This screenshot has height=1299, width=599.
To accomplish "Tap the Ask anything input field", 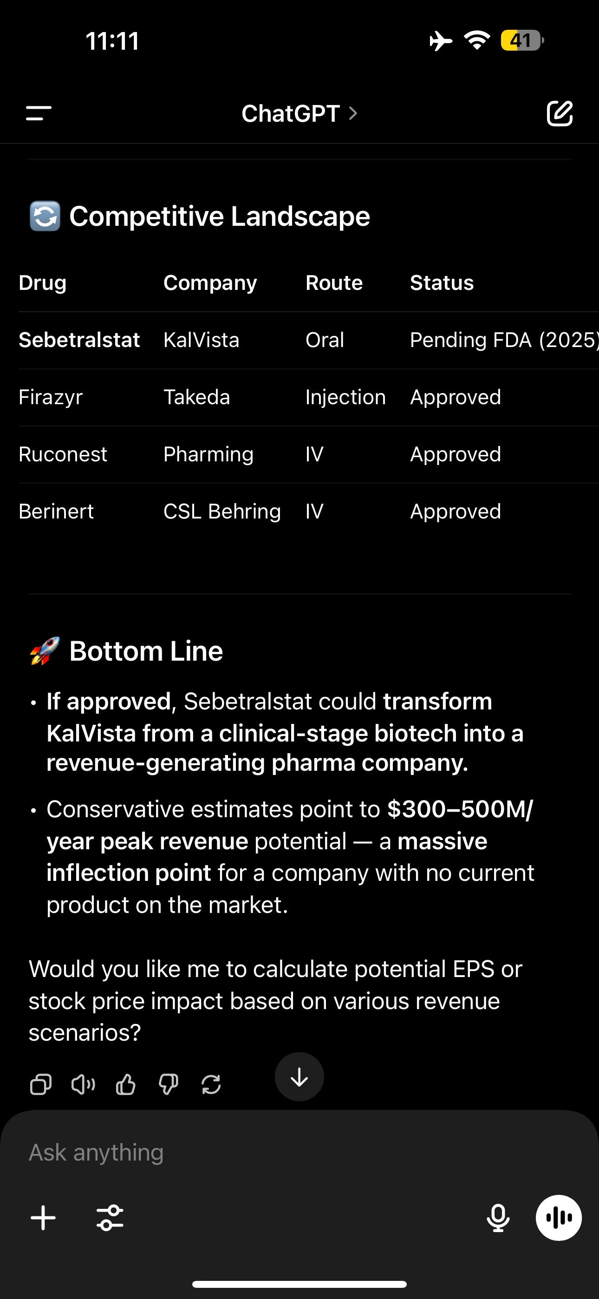I will [299, 1152].
